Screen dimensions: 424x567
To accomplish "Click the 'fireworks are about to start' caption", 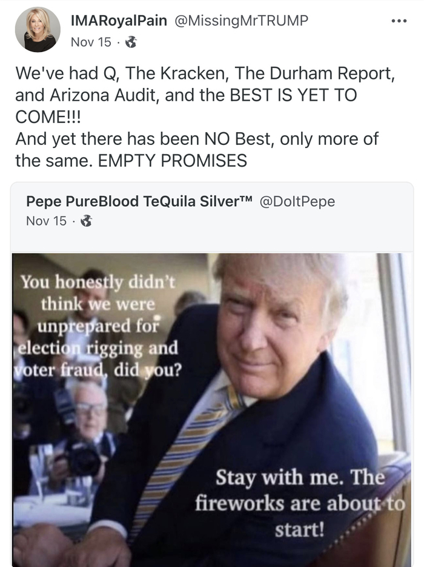I will click(300, 503).
